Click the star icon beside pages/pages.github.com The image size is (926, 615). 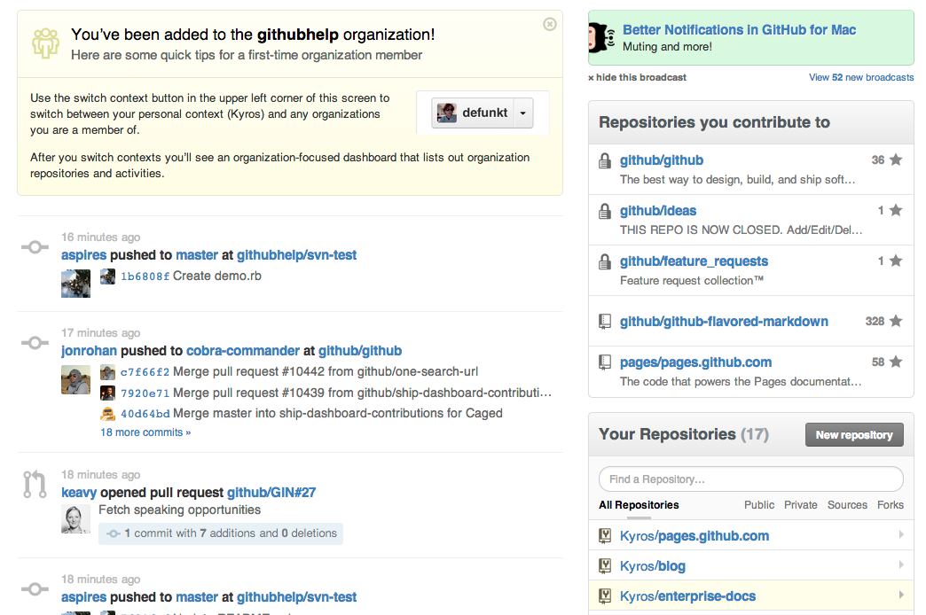(x=895, y=362)
